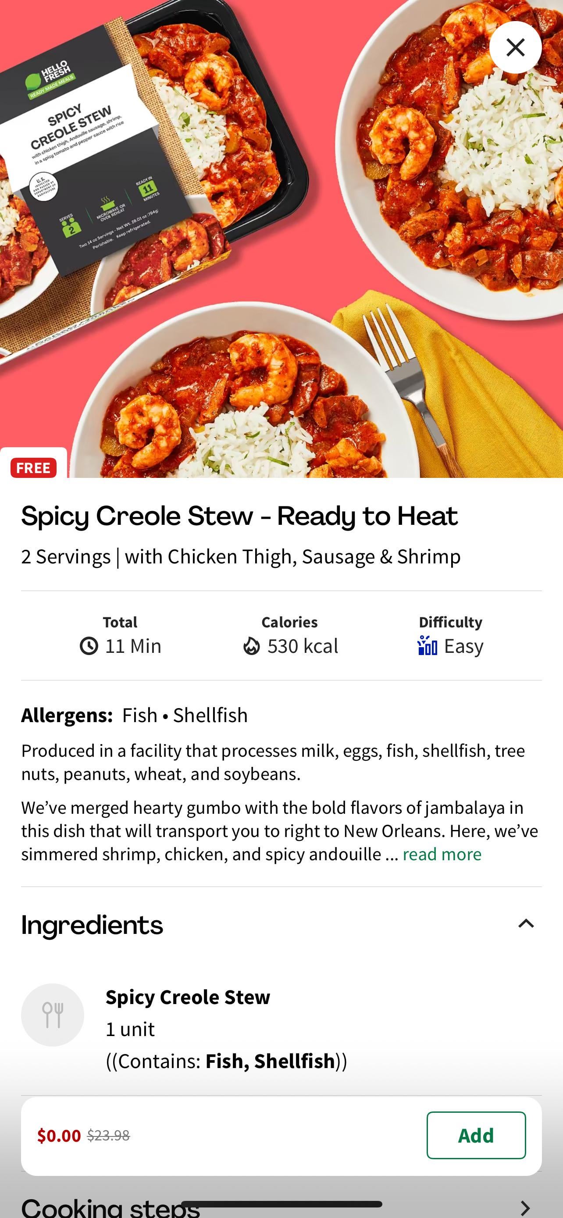563x1218 pixels.
Task: Open Cooking steps chevron arrow
Action: [525, 1207]
